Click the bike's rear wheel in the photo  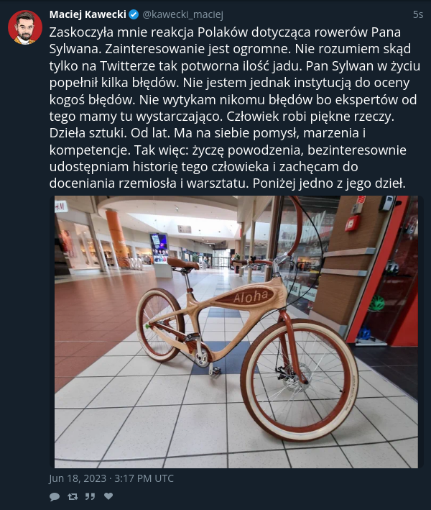pyautogui.click(x=160, y=324)
